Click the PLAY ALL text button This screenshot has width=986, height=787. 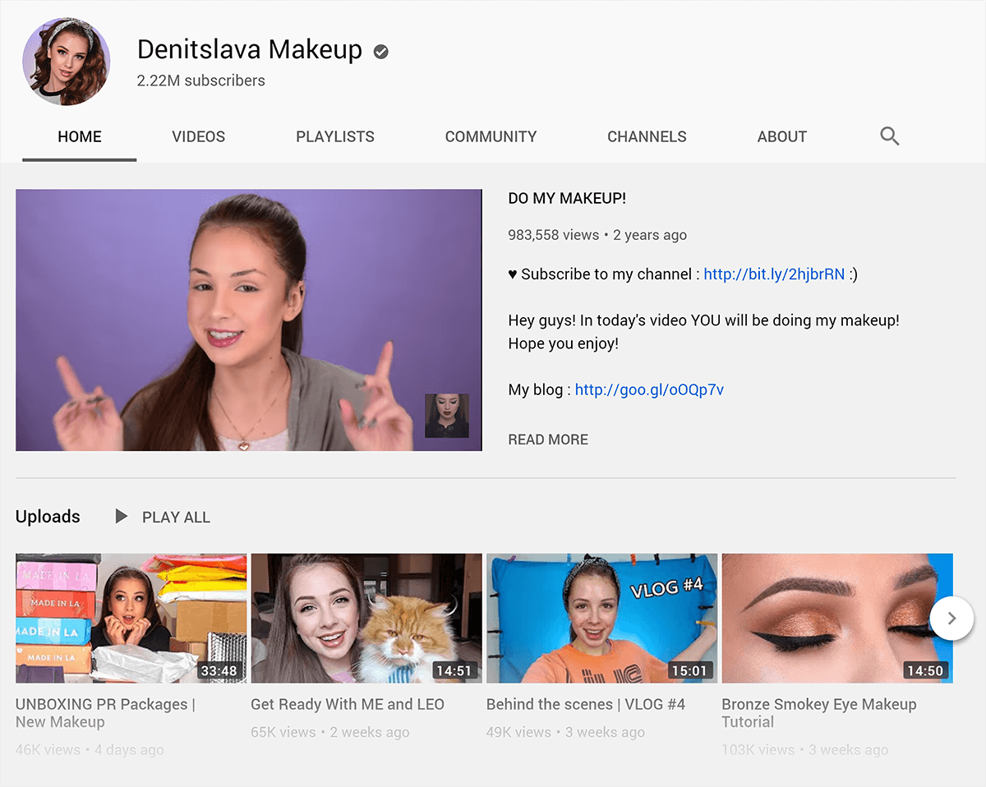pyautogui.click(x=176, y=518)
